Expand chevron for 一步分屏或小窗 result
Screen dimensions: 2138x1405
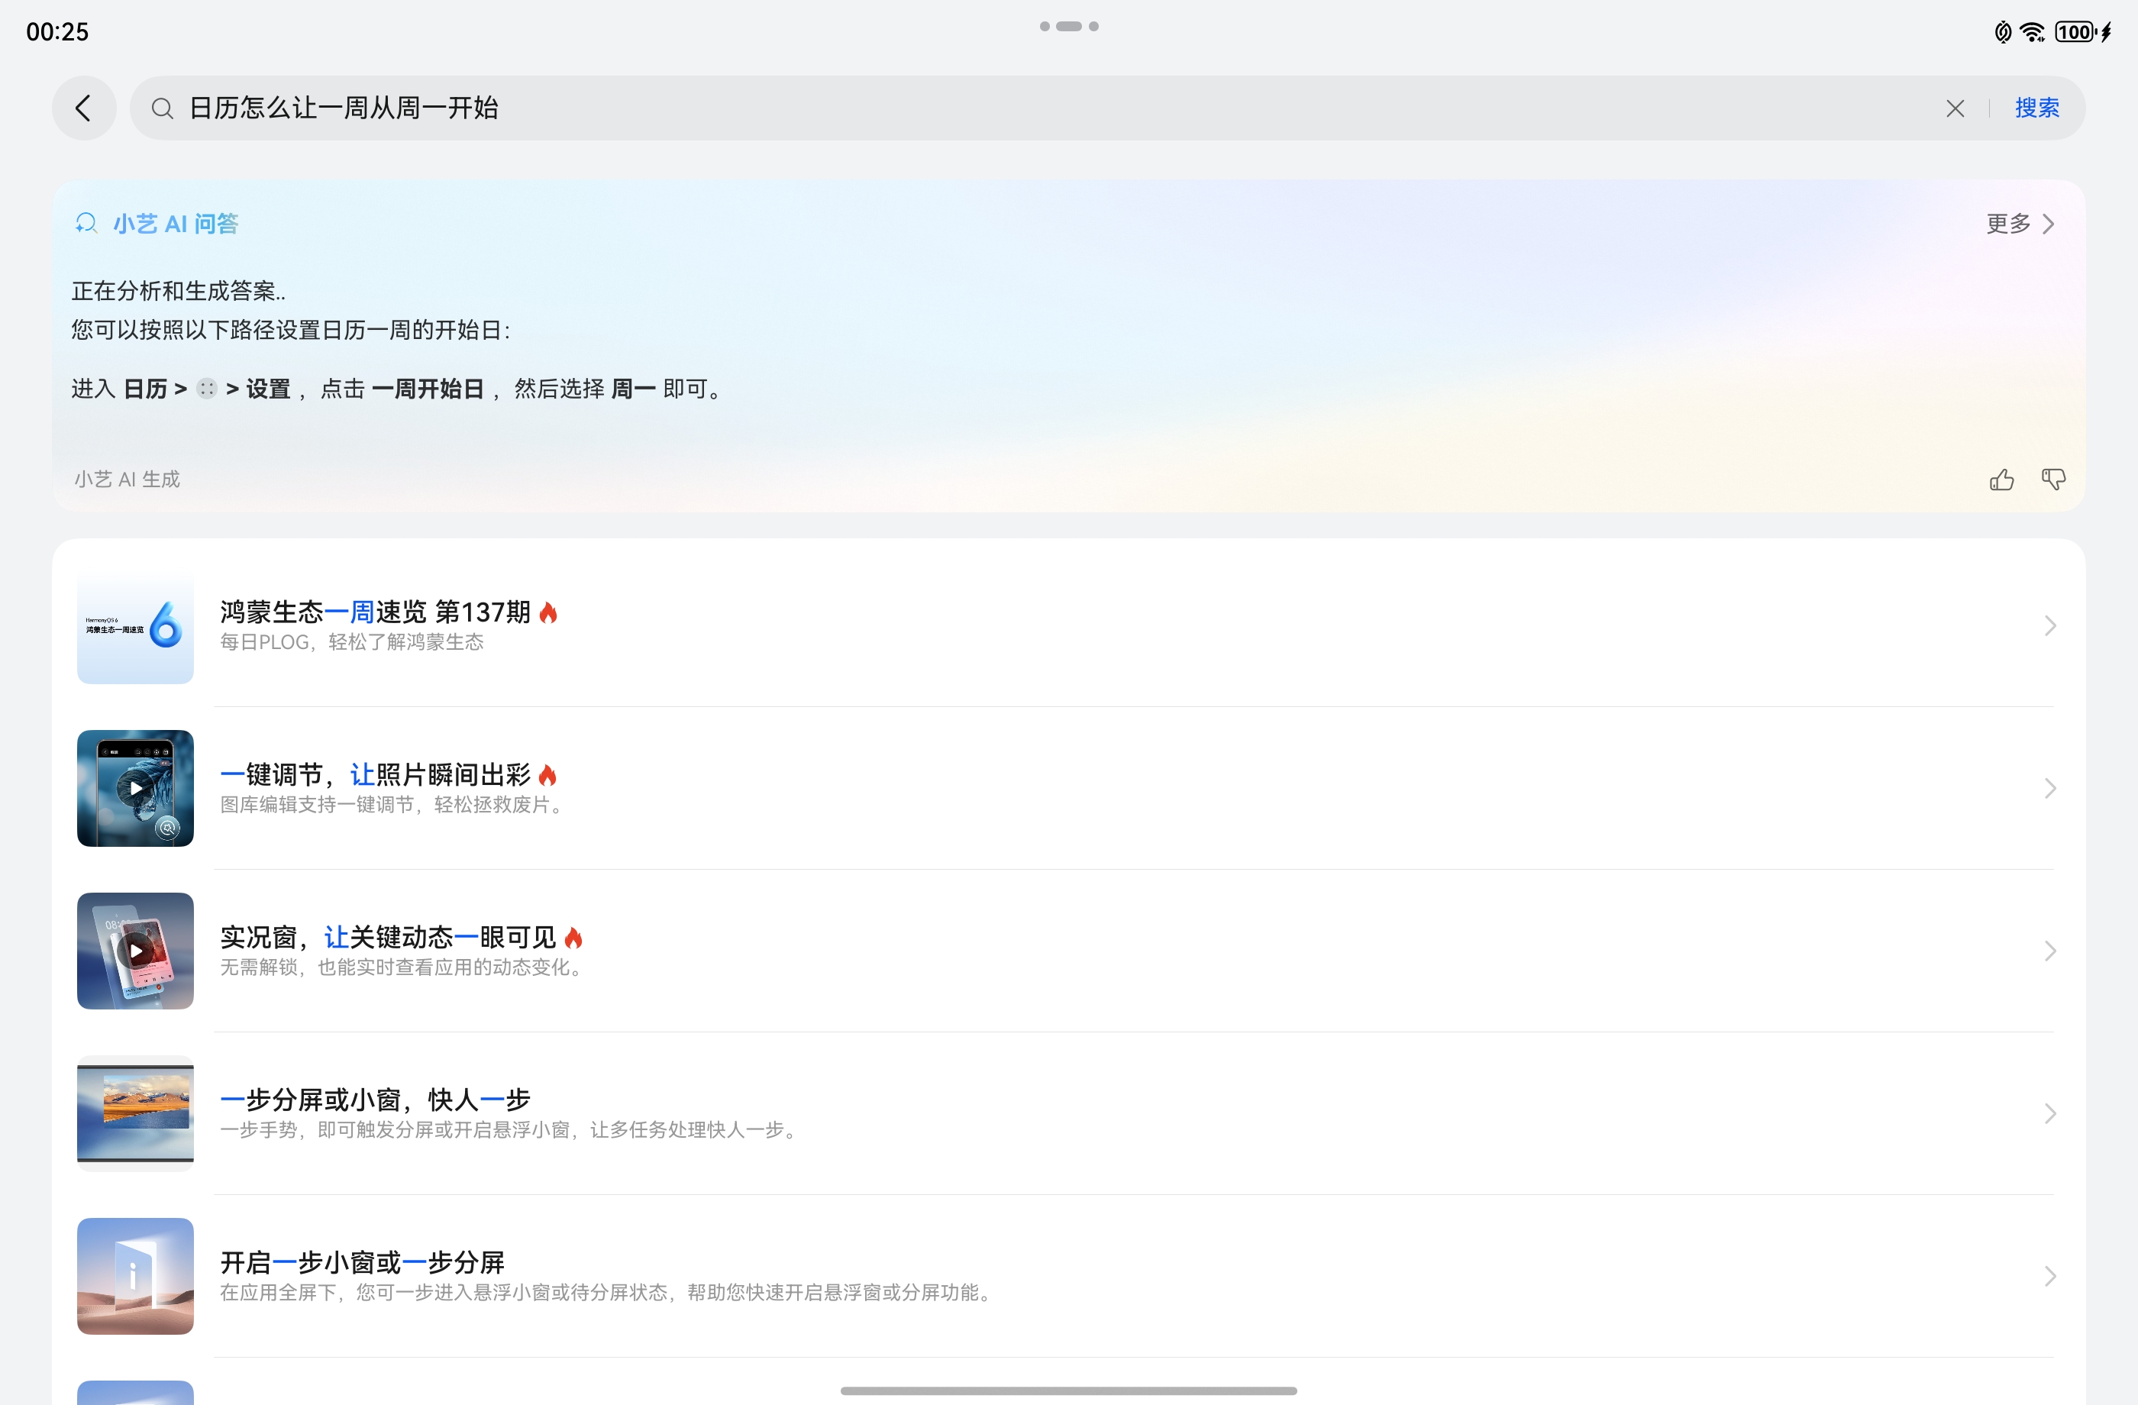[2049, 1113]
